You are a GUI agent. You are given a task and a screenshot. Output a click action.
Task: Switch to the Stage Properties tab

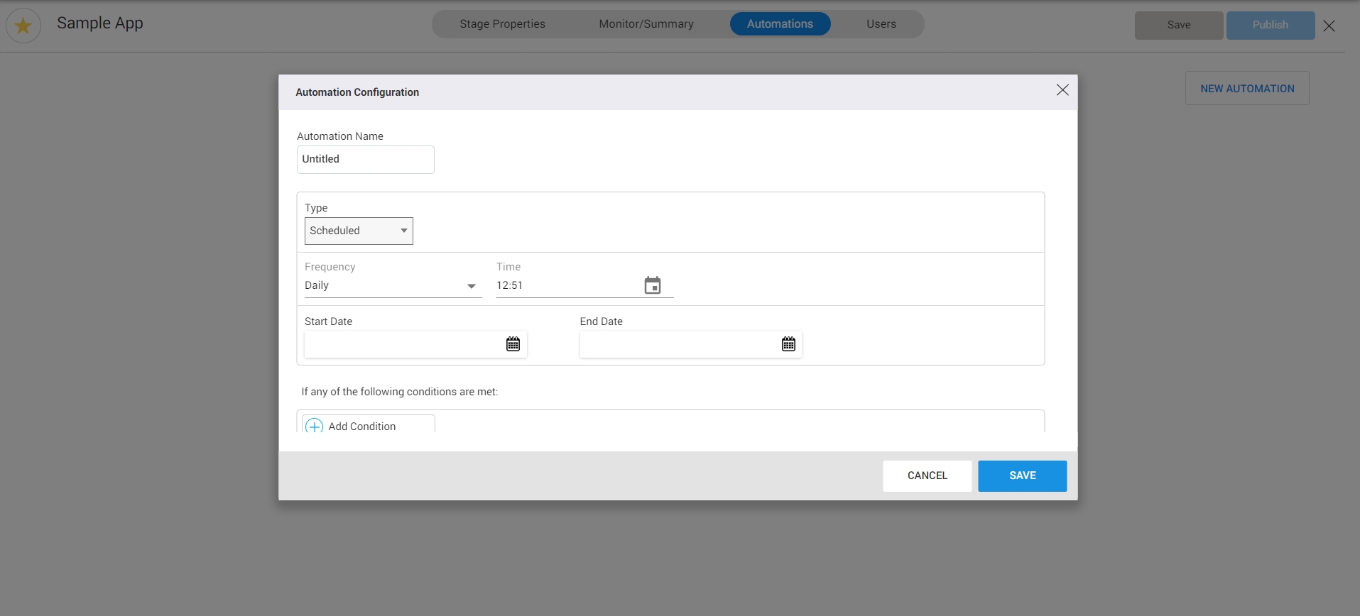tap(502, 24)
